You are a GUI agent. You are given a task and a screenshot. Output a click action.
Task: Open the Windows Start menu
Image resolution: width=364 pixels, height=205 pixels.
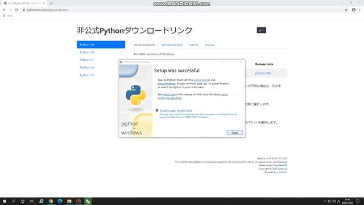[5, 201]
